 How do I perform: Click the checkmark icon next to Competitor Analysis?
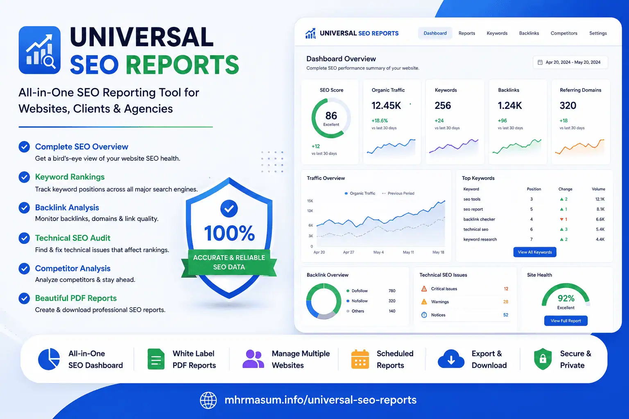click(x=24, y=268)
